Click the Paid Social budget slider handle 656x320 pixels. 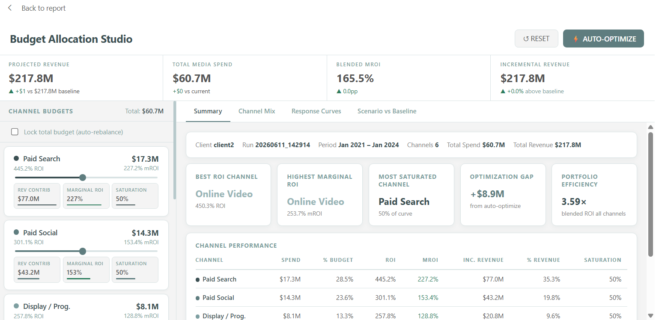click(83, 251)
